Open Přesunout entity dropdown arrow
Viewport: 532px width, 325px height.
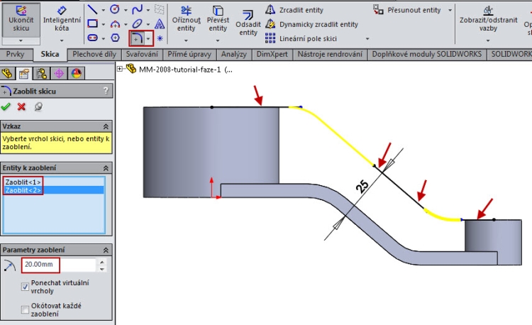[x=450, y=10]
